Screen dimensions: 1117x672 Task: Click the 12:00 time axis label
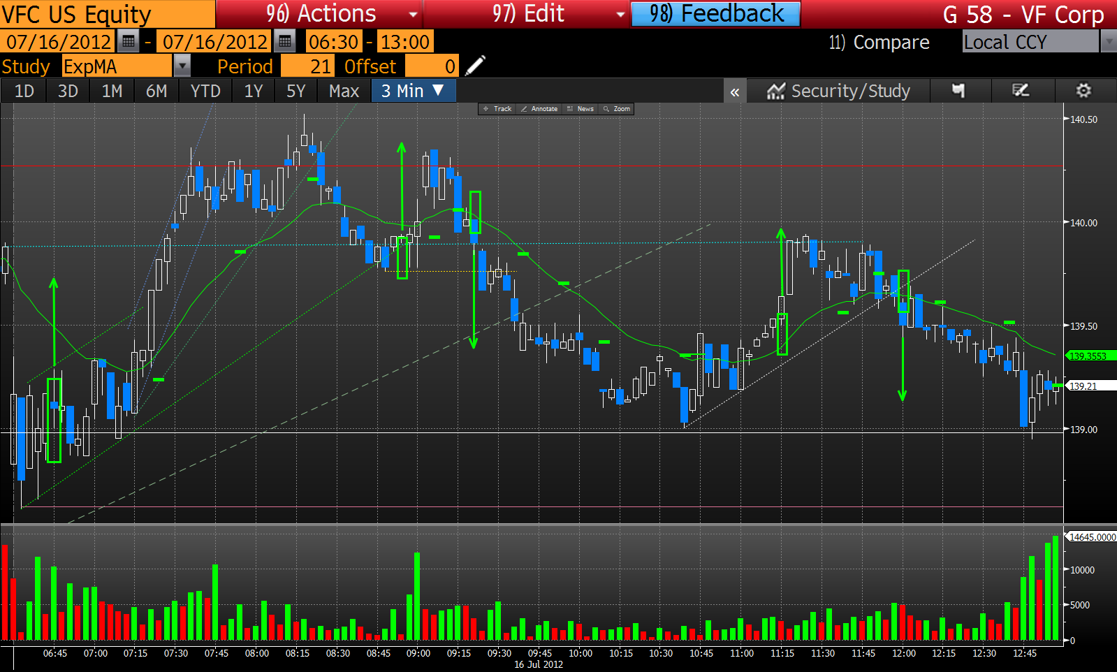point(903,653)
